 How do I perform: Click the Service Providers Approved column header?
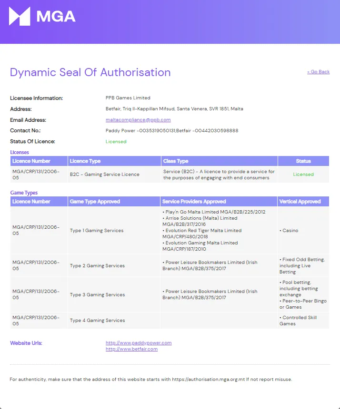194,202
